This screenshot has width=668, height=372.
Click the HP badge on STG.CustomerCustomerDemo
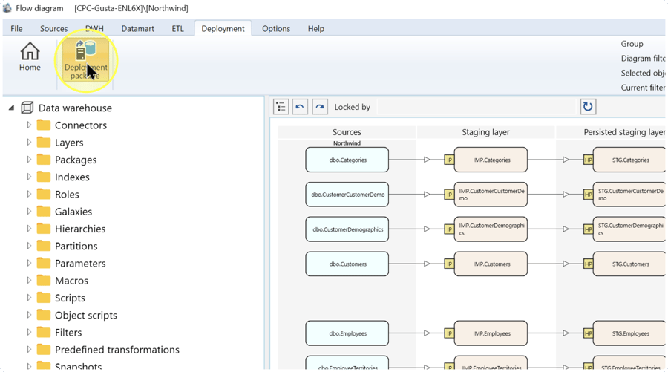(x=589, y=195)
